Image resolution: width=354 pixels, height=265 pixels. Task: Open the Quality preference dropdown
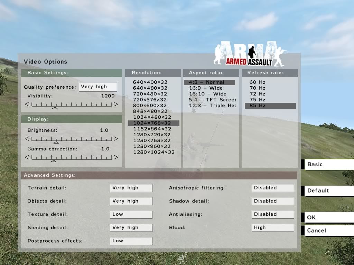pyautogui.click(x=98, y=87)
